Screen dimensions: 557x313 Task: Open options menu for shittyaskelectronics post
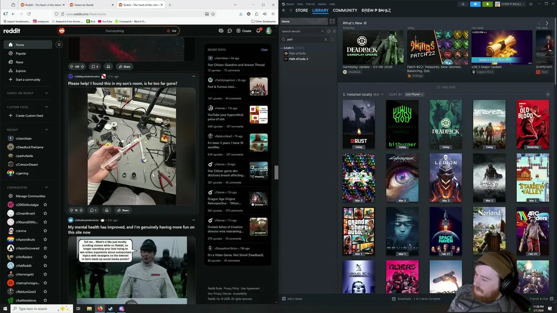click(x=194, y=76)
